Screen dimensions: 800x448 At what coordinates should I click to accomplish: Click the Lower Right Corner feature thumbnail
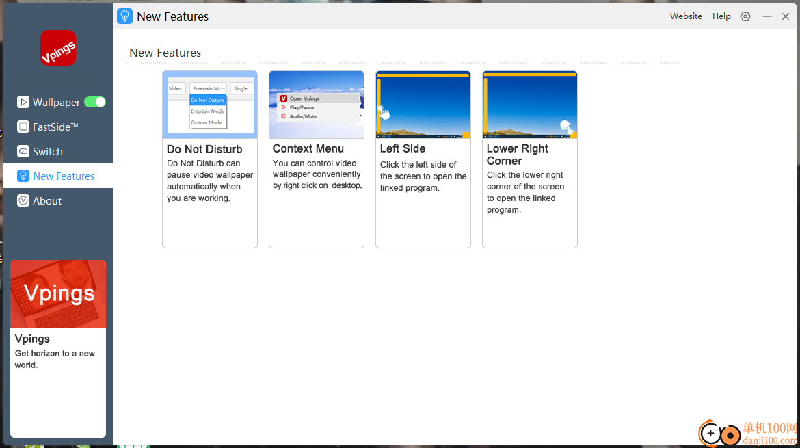(530, 105)
